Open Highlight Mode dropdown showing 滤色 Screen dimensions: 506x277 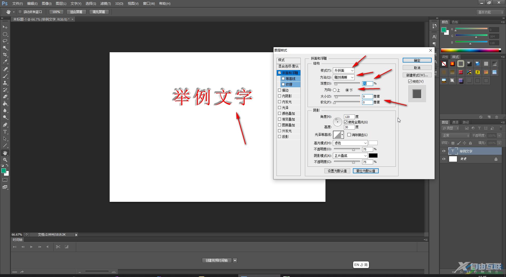pyautogui.click(x=350, y=143)
